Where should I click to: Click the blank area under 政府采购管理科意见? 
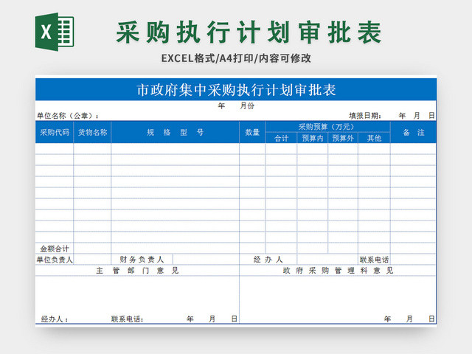tap(338, 295)
